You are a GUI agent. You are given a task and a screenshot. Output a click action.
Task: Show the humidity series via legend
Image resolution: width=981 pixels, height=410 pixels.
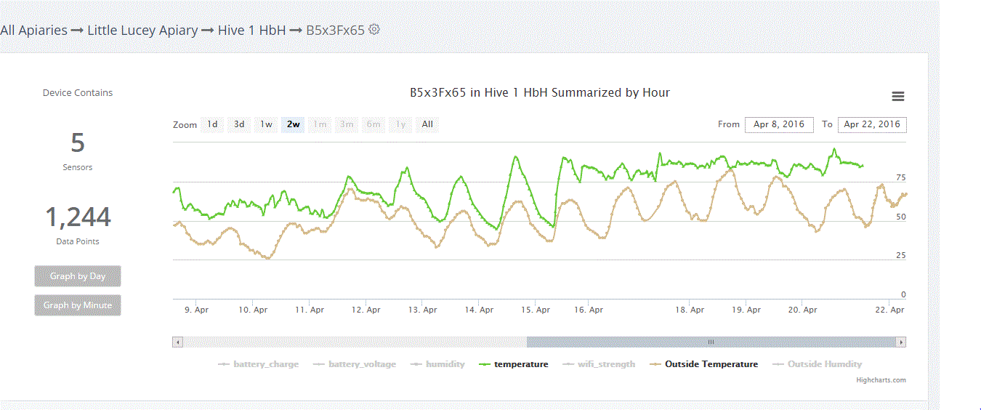coord(437,364)
